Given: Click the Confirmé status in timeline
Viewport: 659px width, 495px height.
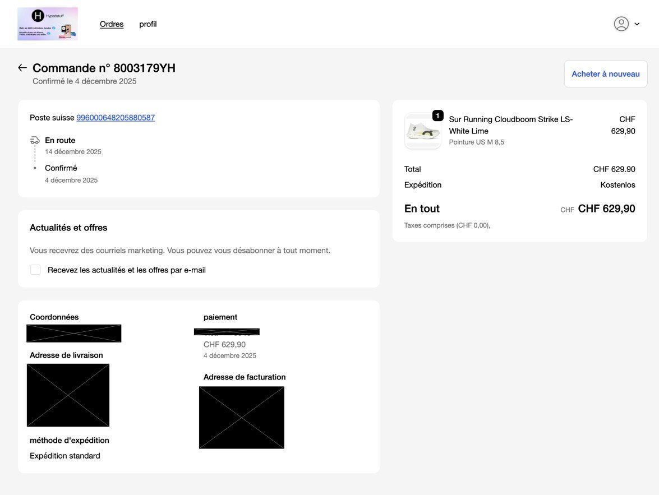Looking at the screenshot, I should click(61, 168).
